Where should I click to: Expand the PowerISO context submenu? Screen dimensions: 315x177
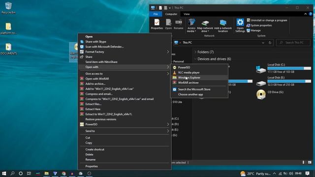click(125, 124)
